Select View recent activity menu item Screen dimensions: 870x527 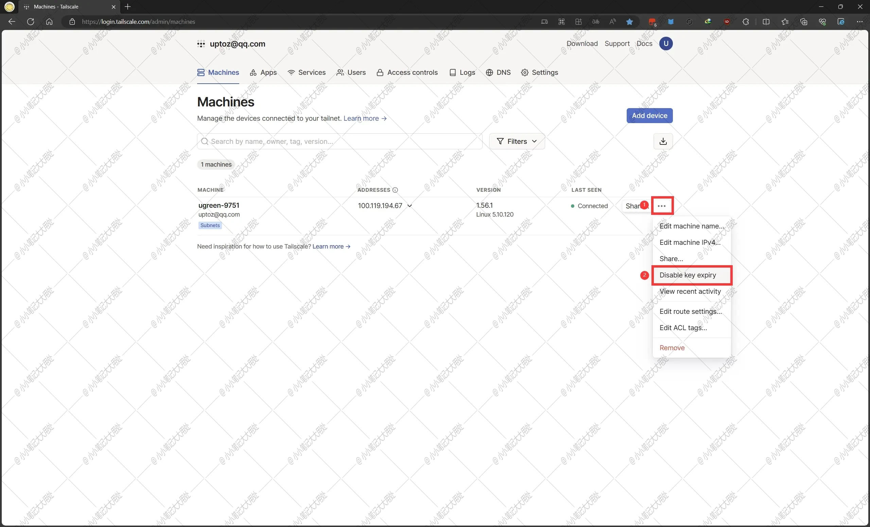(692, 291)
